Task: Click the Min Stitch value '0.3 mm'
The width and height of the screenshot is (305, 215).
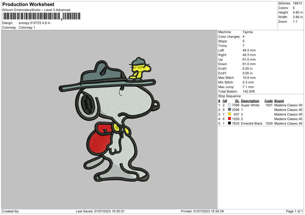Action: click(248, 82)
